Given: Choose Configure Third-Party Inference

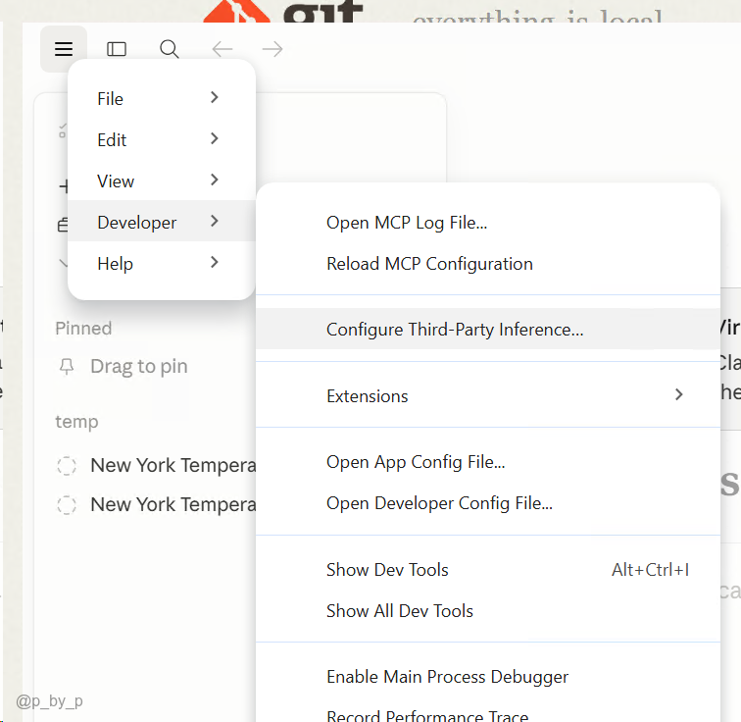Looking at the screenshot, I should point(488,329).
